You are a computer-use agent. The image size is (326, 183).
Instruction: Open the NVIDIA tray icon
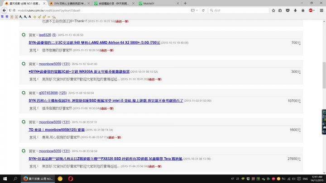click(258, 178)
